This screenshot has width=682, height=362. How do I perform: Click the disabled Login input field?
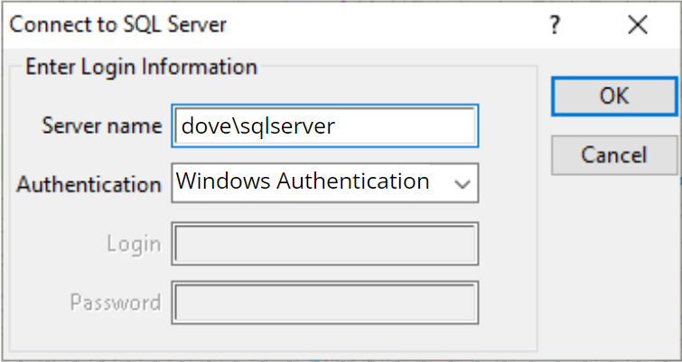323,244
